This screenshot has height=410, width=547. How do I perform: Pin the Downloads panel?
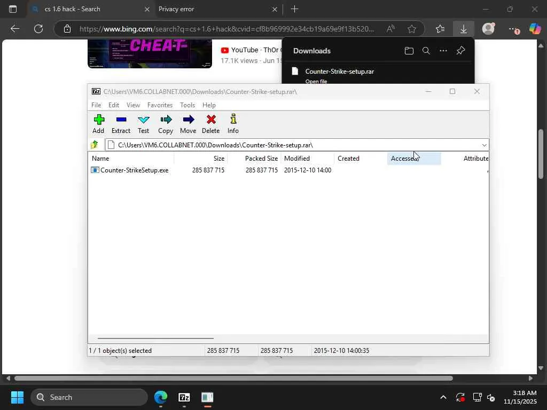pos(460,51)
